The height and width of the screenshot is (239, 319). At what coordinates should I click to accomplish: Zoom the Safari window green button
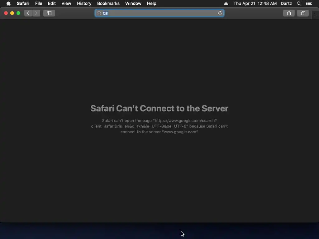point(18,13)
